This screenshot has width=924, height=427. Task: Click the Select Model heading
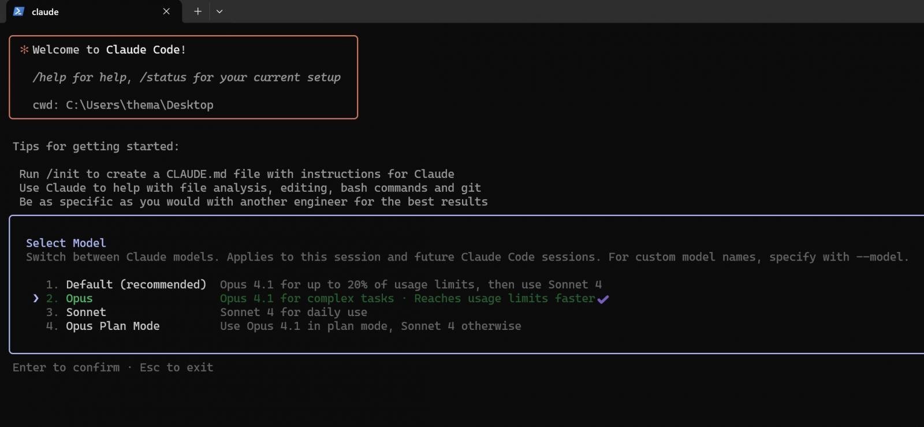(66, 243)
